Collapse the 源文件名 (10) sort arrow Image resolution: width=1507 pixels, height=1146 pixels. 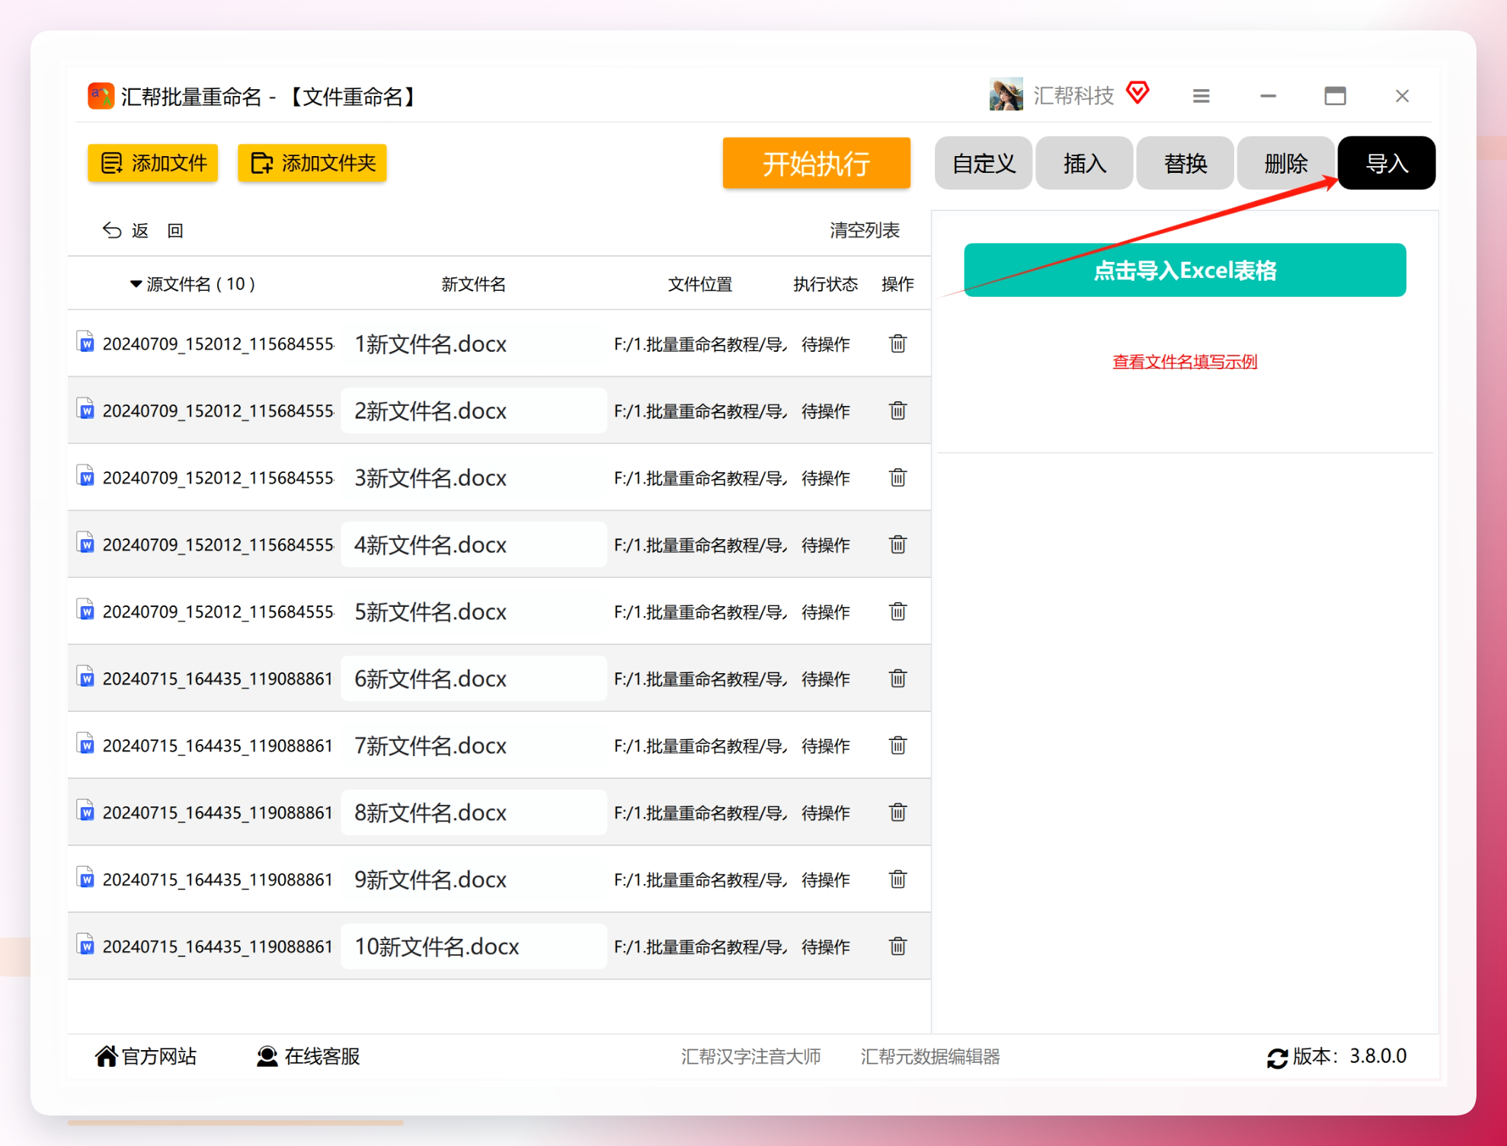(136, 284)
